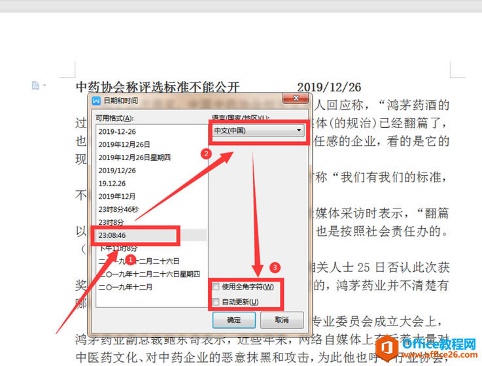Open the 中文(中国) language dropdown
This screenshot has width=482, height=366.
coord(258,131)
